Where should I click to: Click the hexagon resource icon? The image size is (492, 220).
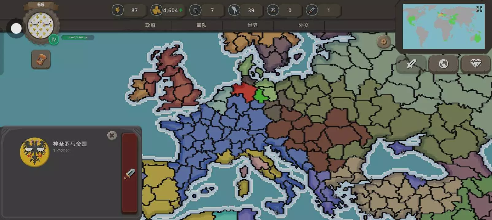click(195, 10)
